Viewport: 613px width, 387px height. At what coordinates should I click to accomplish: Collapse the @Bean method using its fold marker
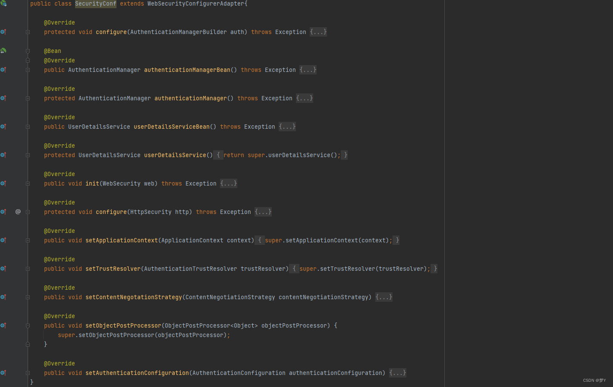tap(27, 50)
